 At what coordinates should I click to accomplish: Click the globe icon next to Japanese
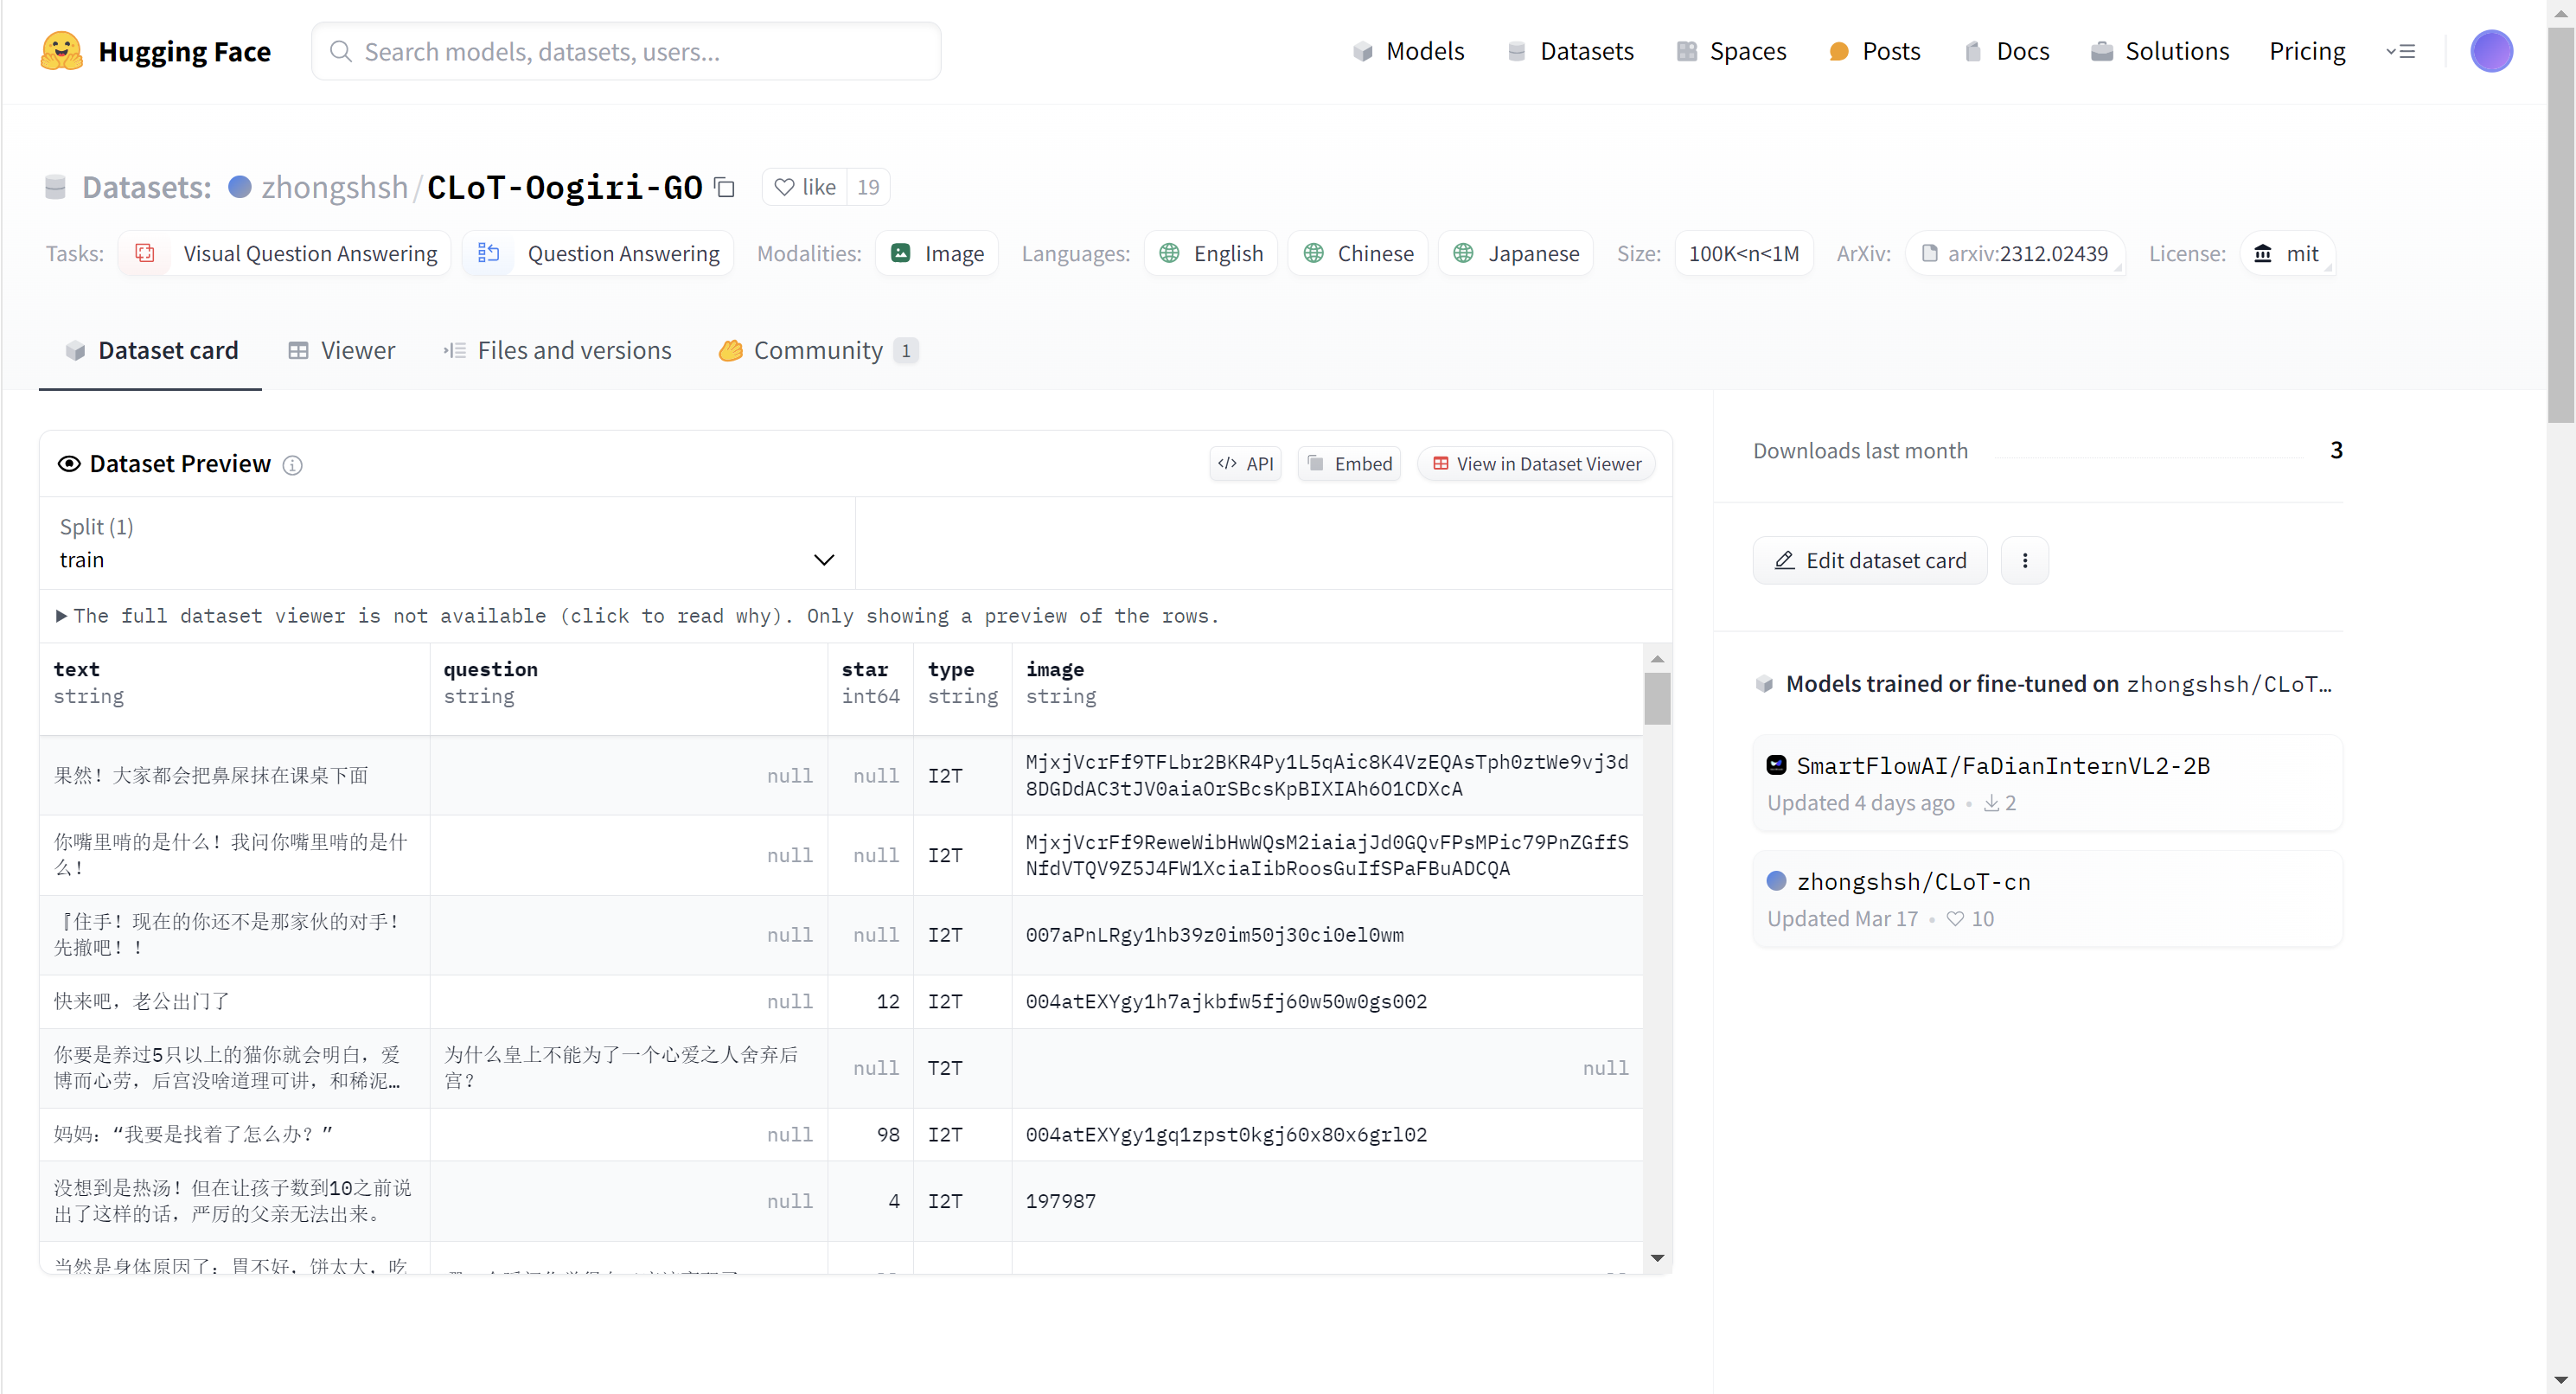click(x=1463, y=253)
